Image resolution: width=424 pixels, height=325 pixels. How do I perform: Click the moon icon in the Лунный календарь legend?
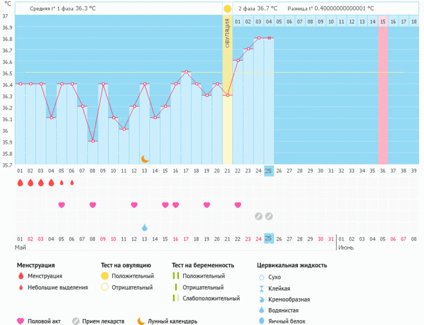click(x=142, y=321)
